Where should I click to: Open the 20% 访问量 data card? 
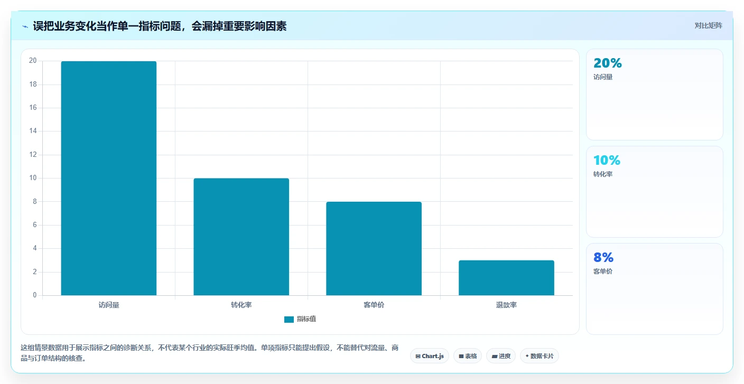point(654,95)
